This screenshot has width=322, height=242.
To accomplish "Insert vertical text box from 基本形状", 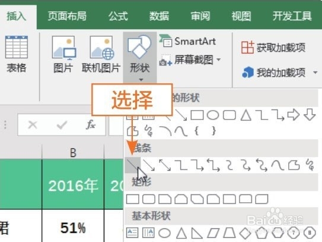I will 148,232.
